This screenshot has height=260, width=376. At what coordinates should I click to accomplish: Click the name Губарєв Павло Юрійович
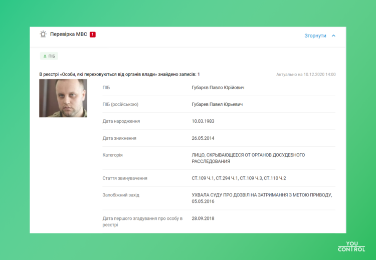218,88
